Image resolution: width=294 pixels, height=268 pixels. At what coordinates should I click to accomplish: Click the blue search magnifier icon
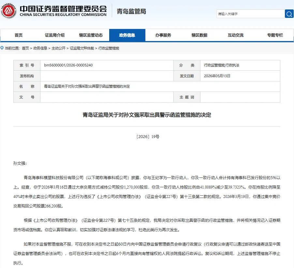click(289, 14)
